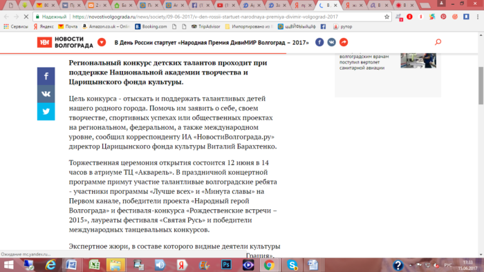This screenshot has height=272, width=484.
Task: Click header red share arrow icon
Action: coord(344,42)
